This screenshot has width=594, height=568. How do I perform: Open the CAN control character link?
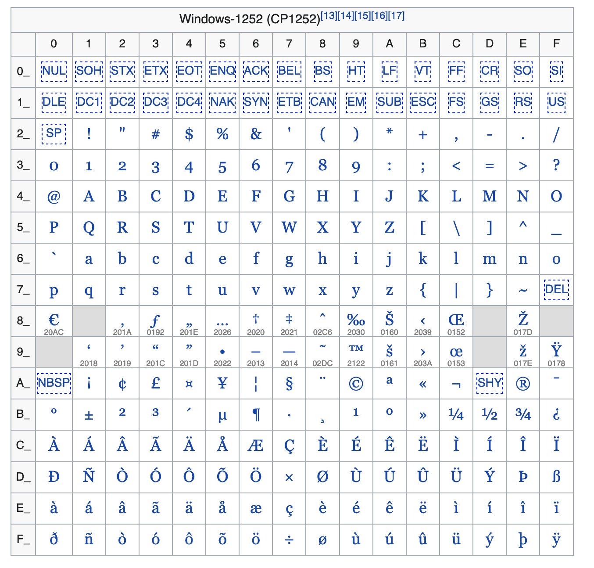coord(322,102)
